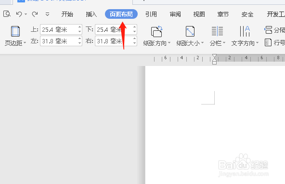Switch to the 开始 tab
Viewport: 285px width, 184px height.
click(67, 14)
